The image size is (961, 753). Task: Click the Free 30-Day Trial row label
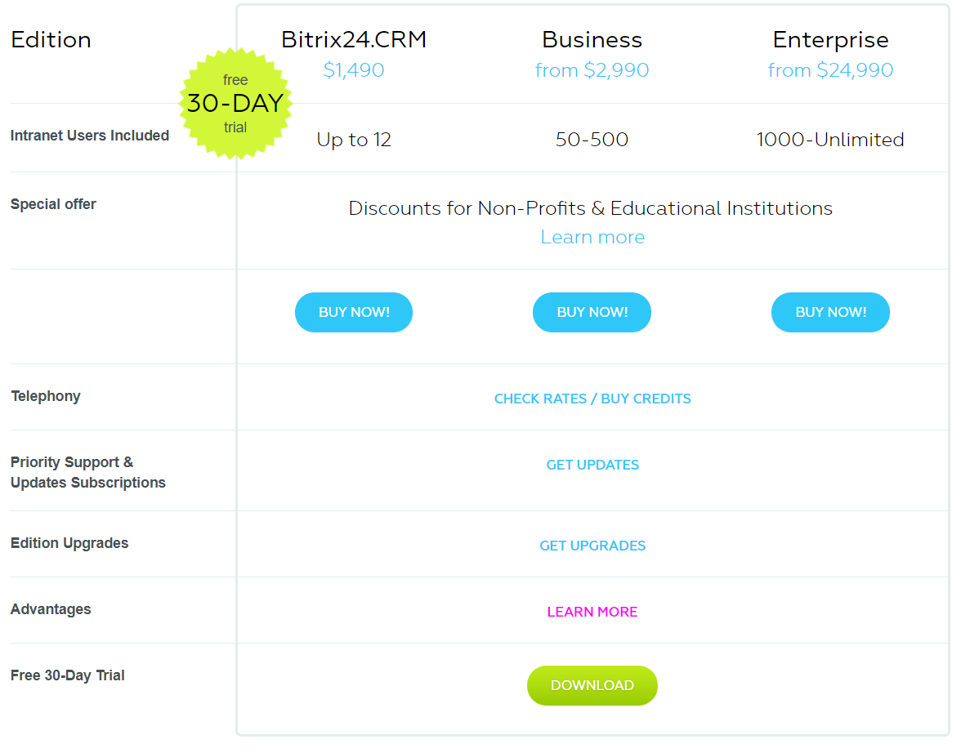(x=67, y=675)
